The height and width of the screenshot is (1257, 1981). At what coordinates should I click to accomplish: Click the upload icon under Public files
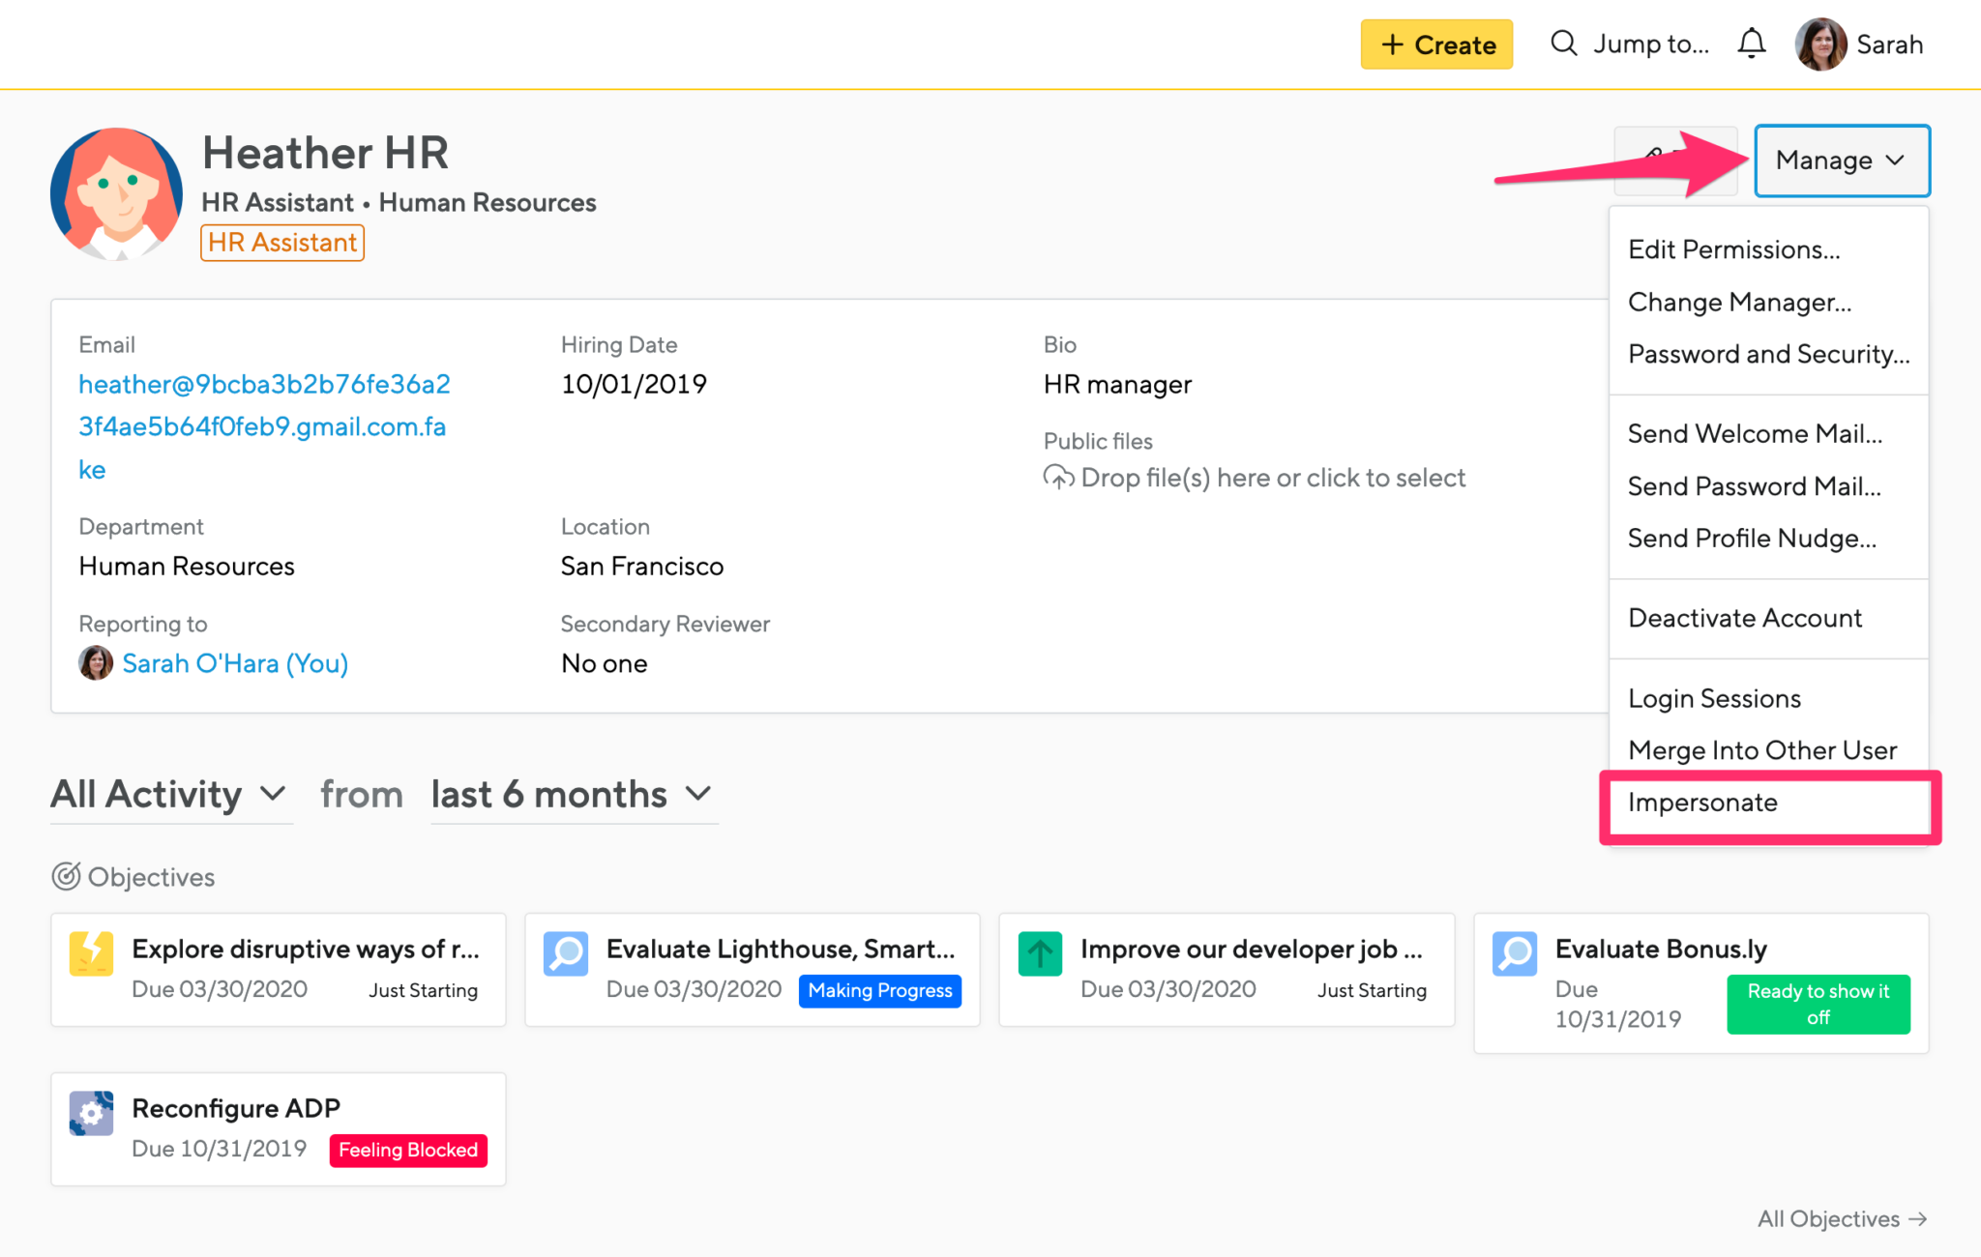pyautogui.click(x=1059, y=477)
